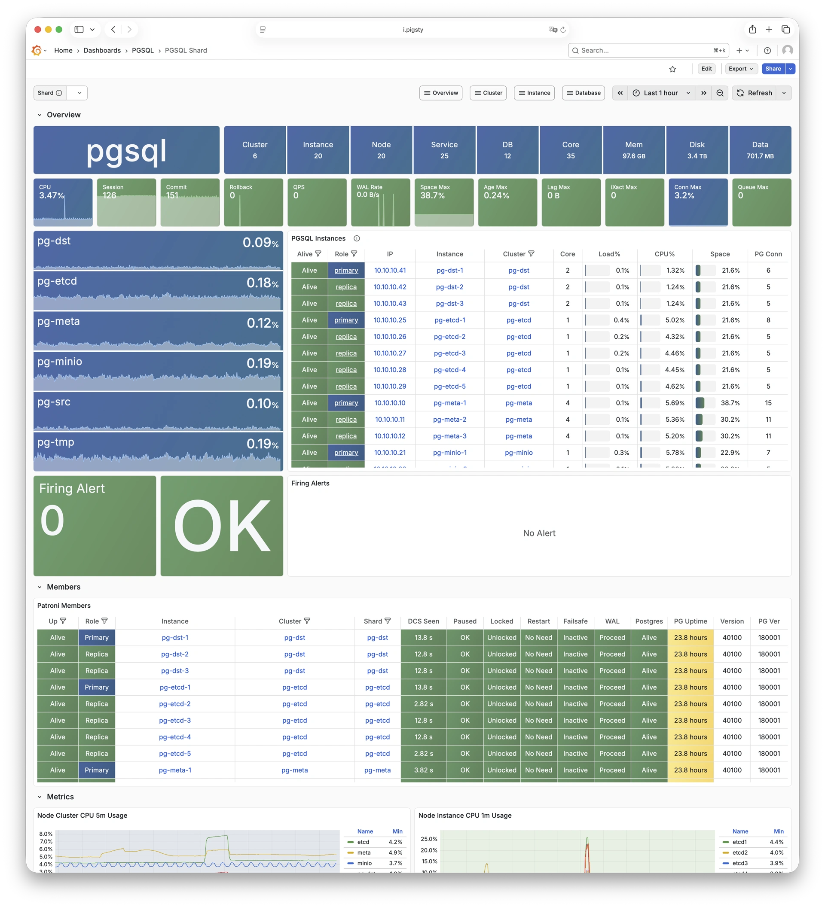Shift time range forward with double-right arrows
Screen dimensions: 825x907
(703, 93)
